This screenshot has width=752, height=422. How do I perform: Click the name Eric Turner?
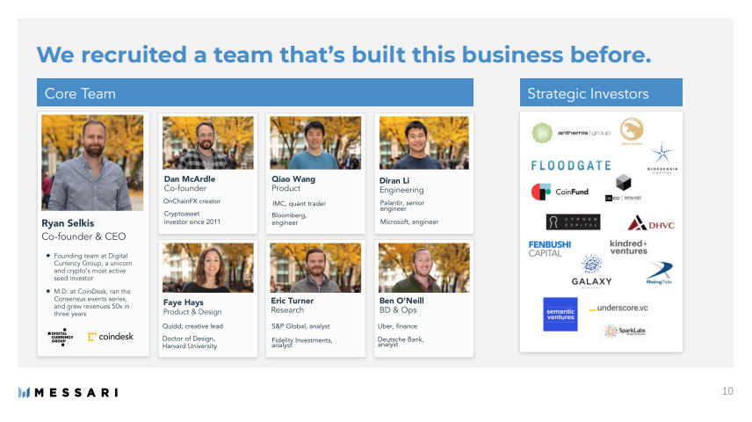(x=292, y=301)
